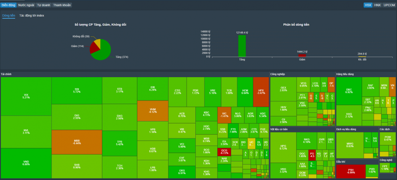This screenshot has width=397, height=180.
Task: Select the NVL 3.11% tile
Action: coord(26,132)
